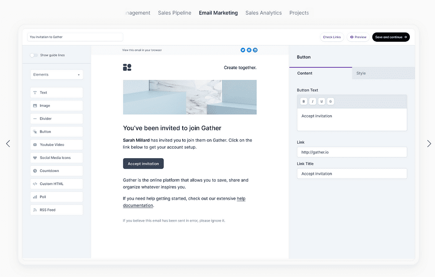
Task: Click the footer text about email sent in error
Action: click(174, 221)
